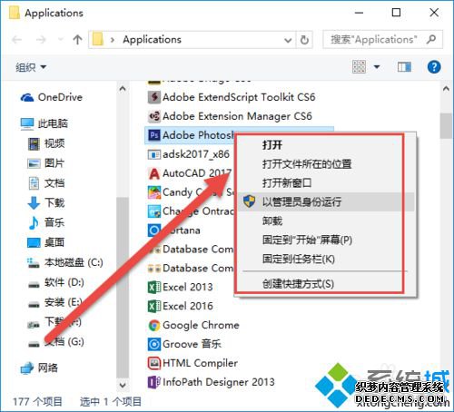Click the Excel 2013 icon
454x412 pixels.
point(154,287)
